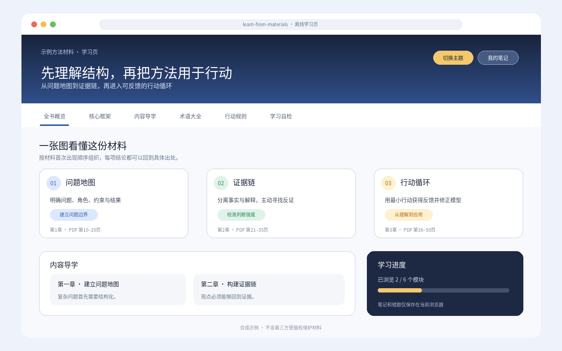Screen dimensions: 562x351
Task: Switch to the 学习自检 tab
Action: click(x=281, y=116)
